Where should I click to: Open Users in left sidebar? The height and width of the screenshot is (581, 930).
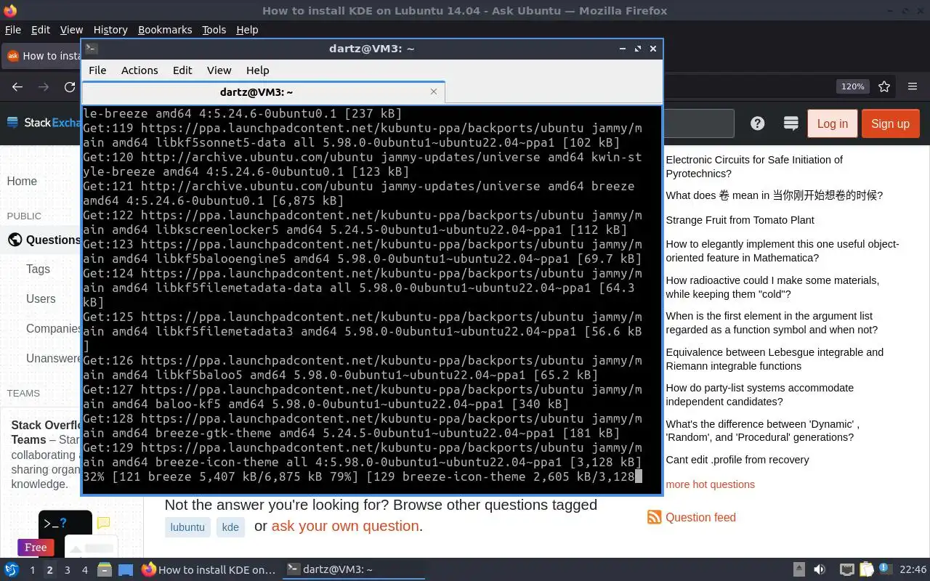click(x=41, y=298)
